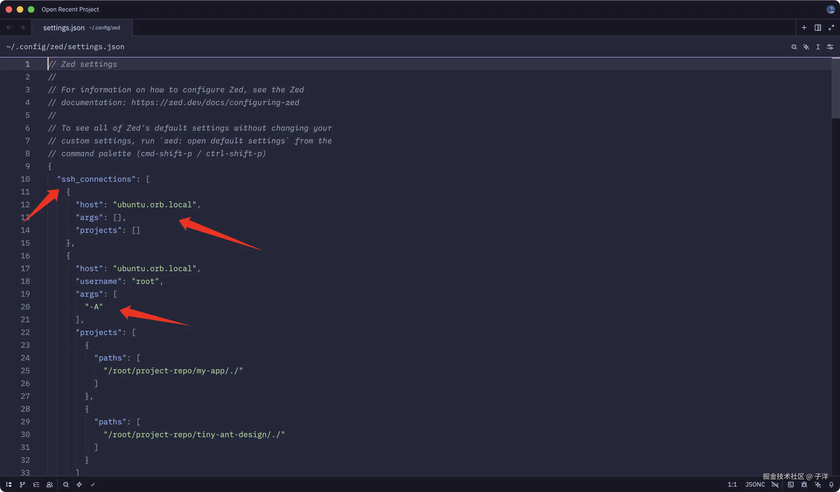Viewport: 840px width, 492px height.
Task: Click the vertical scrollbar thumb
Action: pyautogui.click(x=836, y=88)
